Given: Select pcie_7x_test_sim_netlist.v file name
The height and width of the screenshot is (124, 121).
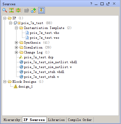Looking at the screenshot, I should (x=48, y=67).
